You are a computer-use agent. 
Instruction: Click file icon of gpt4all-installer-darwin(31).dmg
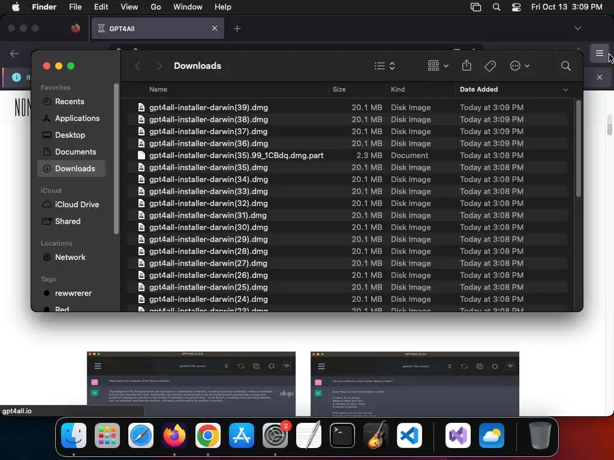coord(142,216)
